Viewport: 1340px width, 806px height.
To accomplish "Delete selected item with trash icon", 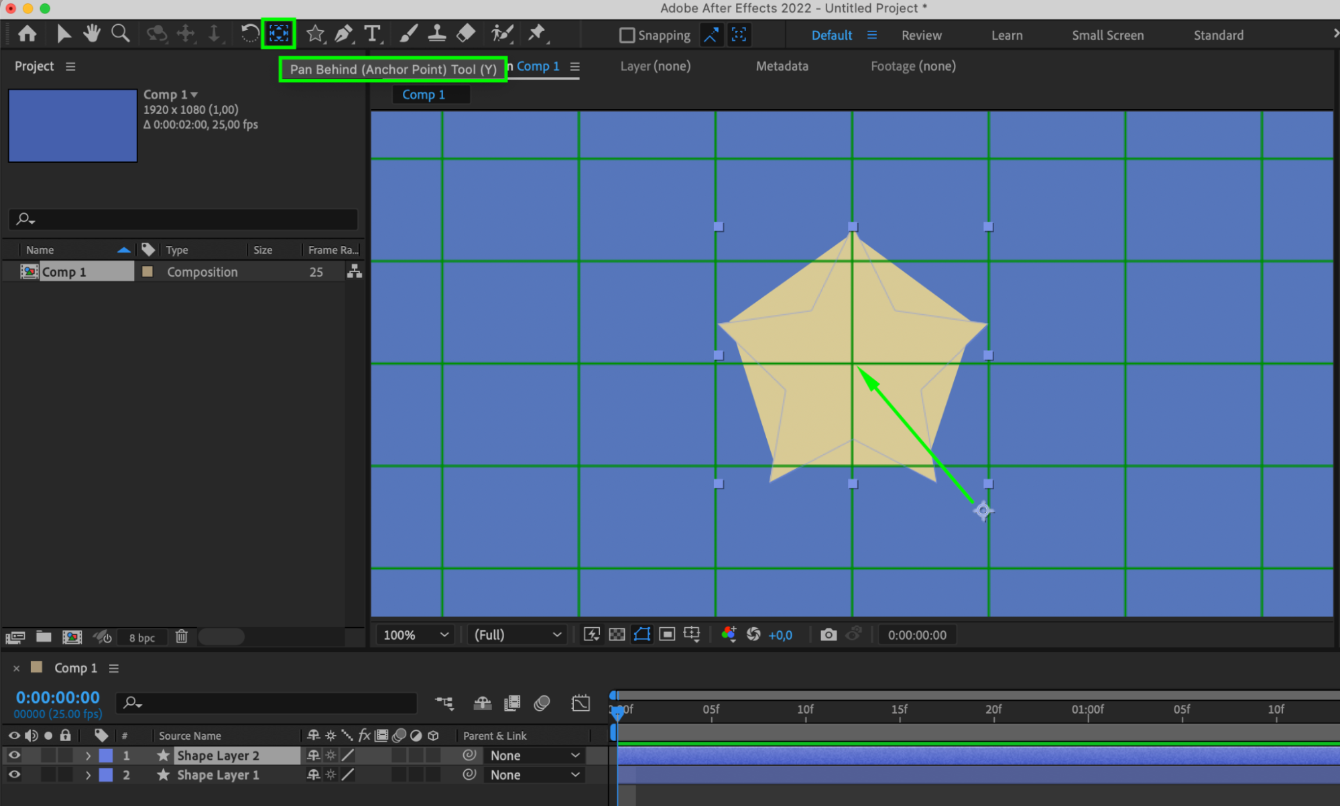I will [x=182, y=636].
